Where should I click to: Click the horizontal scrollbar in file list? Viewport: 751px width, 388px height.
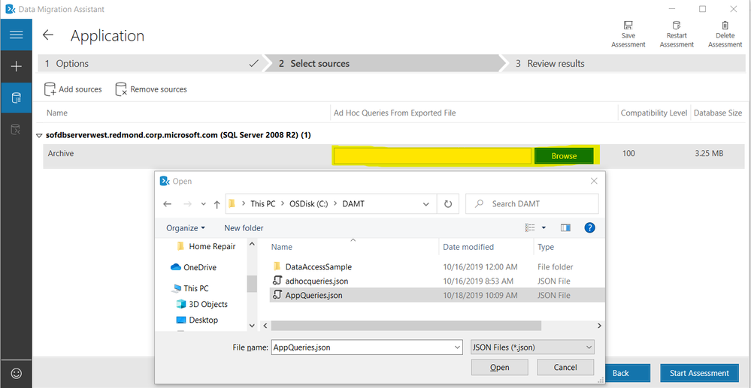(406, 325)
